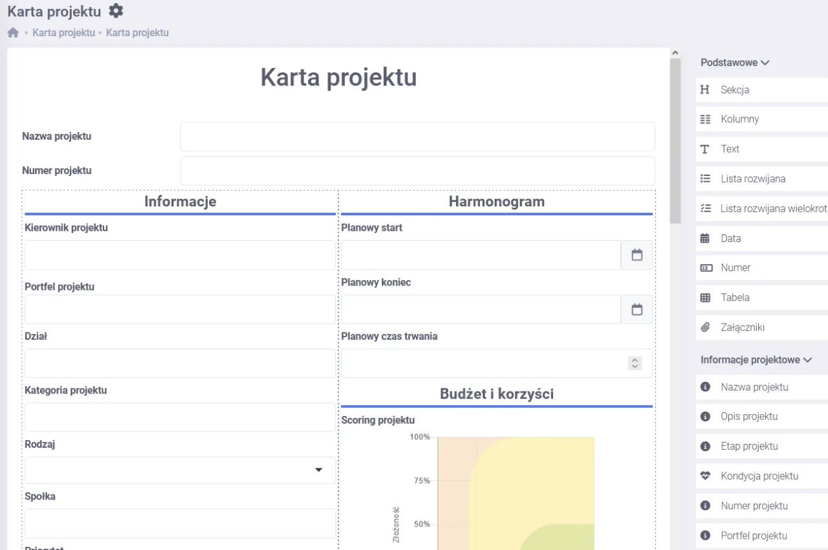Open the Rodzaj dropdown

click(318, 470)
